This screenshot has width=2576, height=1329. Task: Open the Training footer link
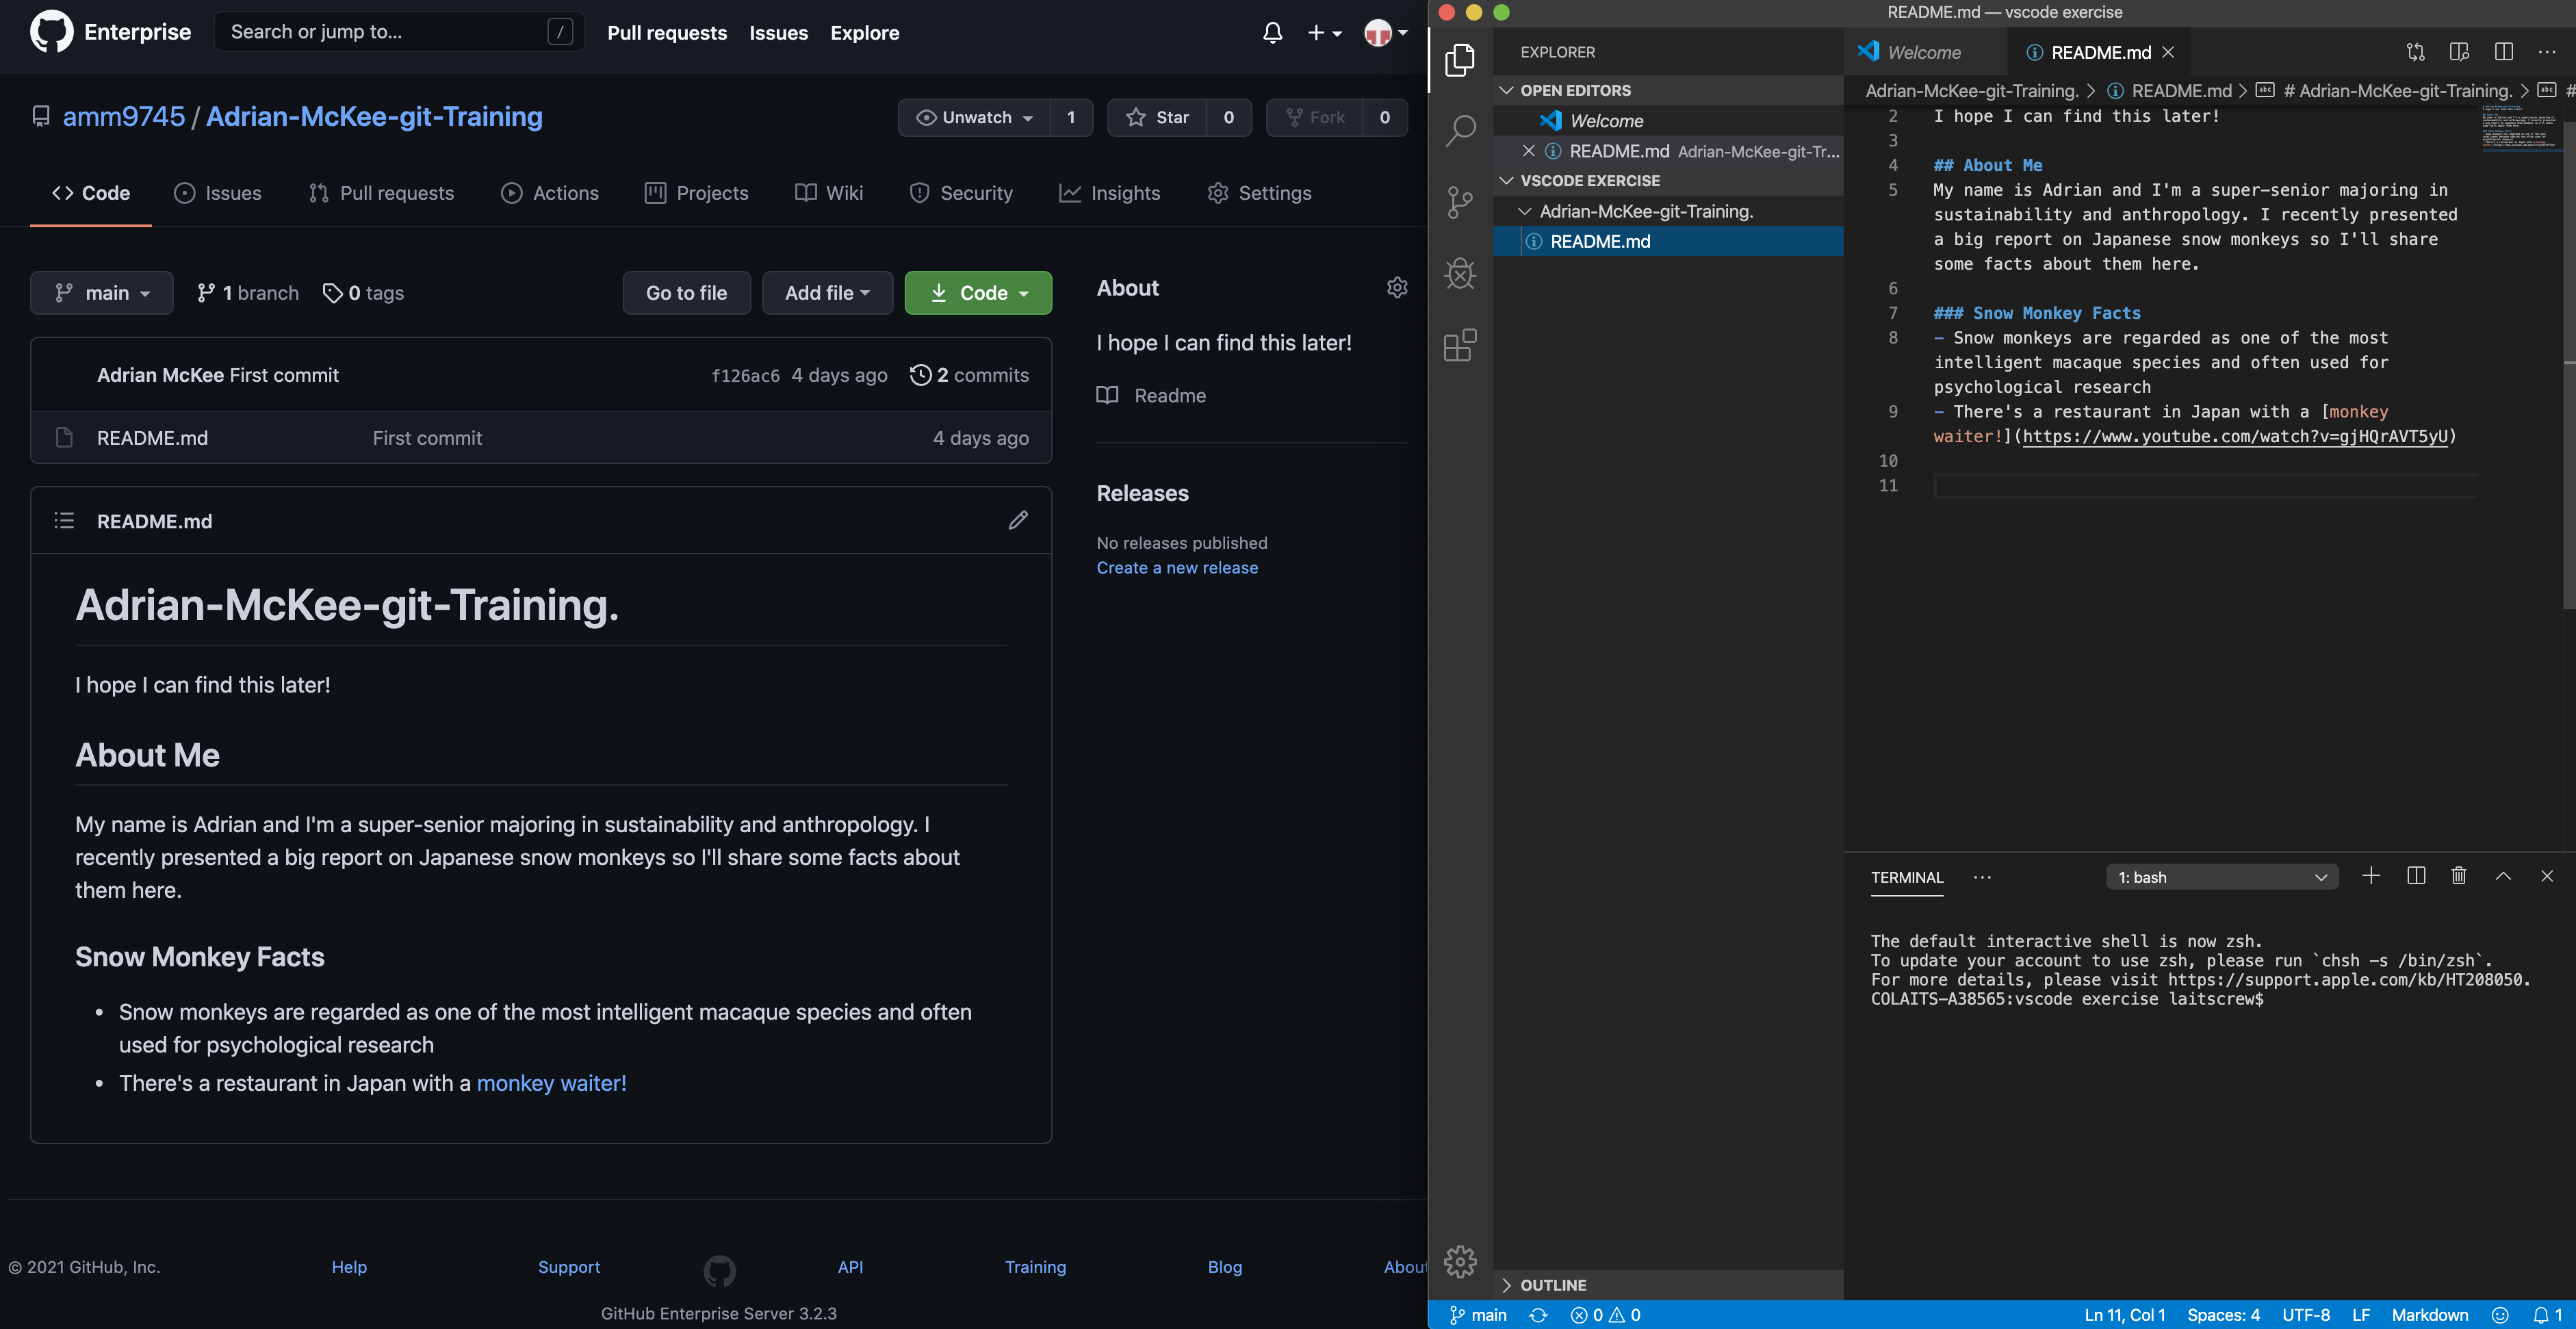click(x=1035, y=1267)
